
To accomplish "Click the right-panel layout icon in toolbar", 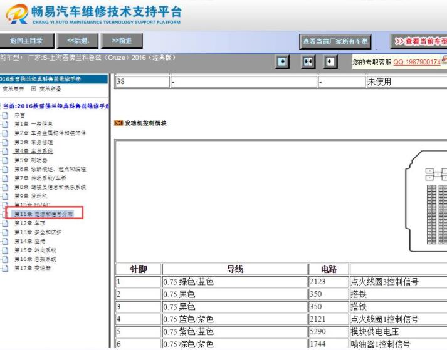I will click(x=330, y=61).
